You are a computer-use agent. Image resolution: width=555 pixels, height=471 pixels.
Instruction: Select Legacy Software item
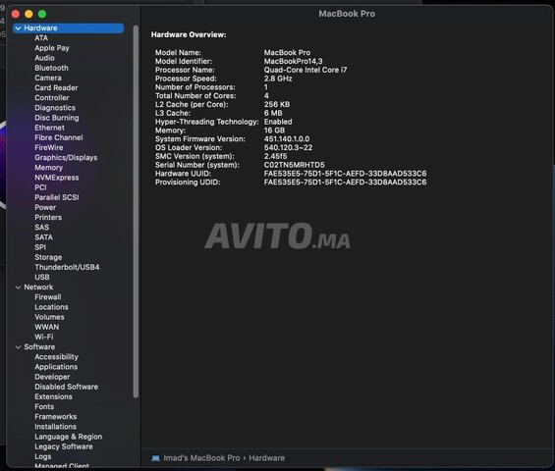[x=64, y=446]
